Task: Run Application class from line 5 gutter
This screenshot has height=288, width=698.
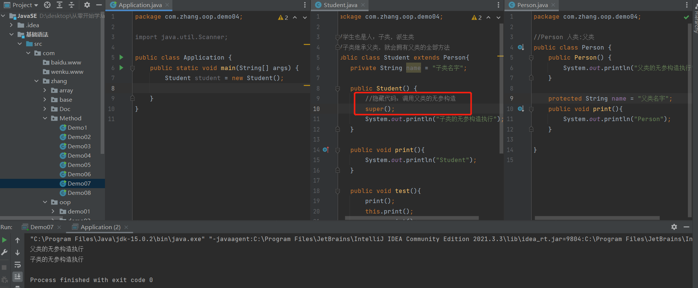Action: click(x=121, y=57)
